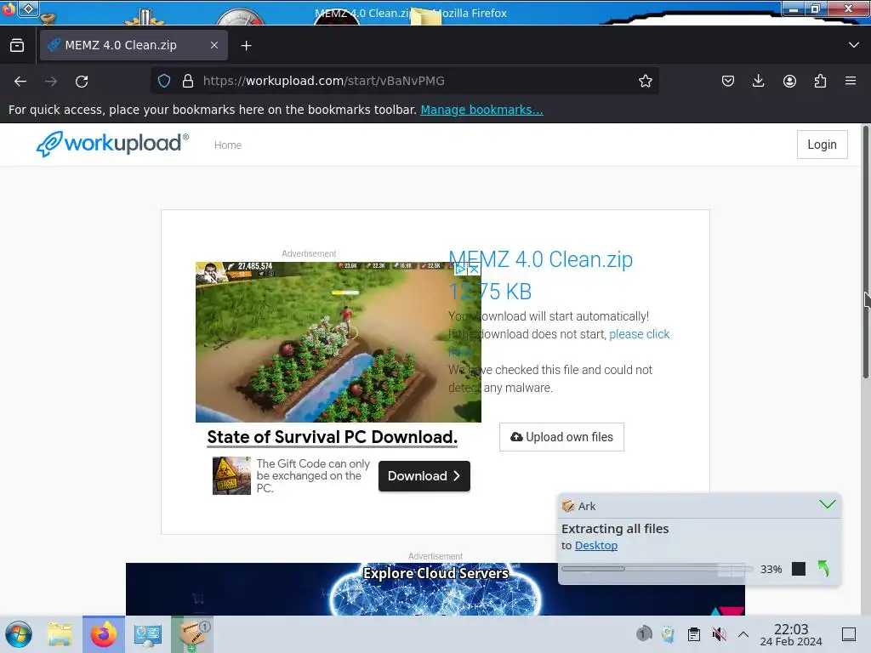Open Firefox application hamburger menu
Viewport: 871px width, 653px height.
point(851,81)
